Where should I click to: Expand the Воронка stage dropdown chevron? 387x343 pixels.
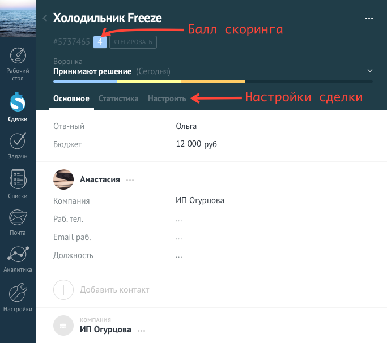coord(370,71)
